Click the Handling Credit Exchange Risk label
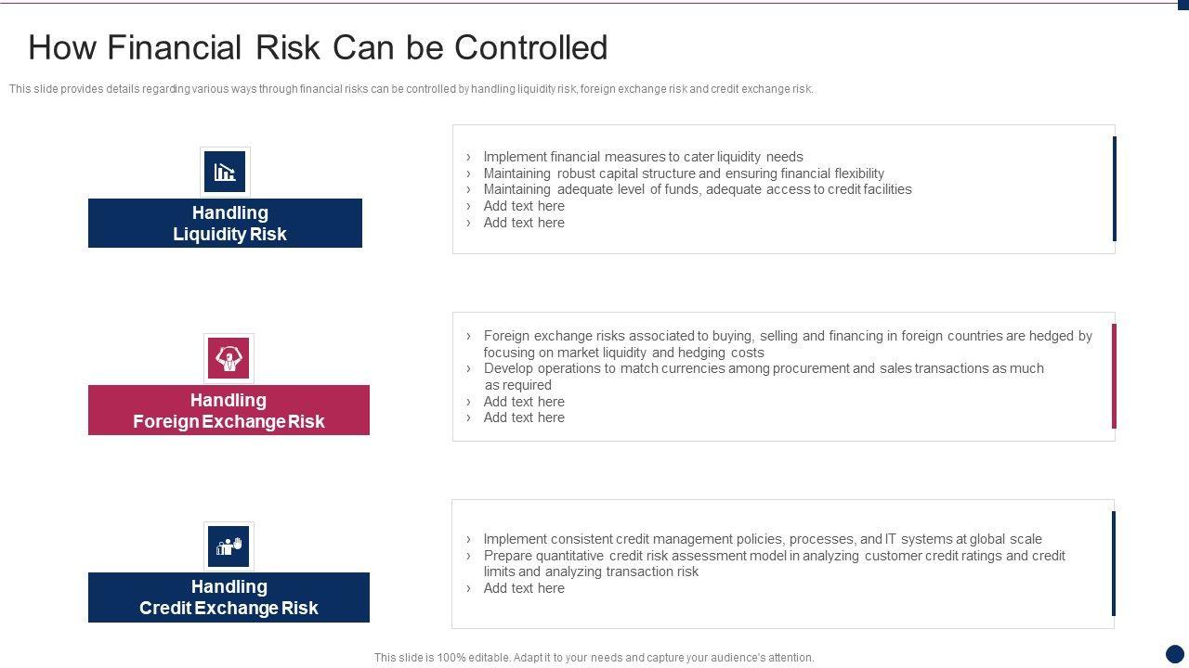Screen dimensions: 1189x668 pyautogui.click(x=229, y=597)
